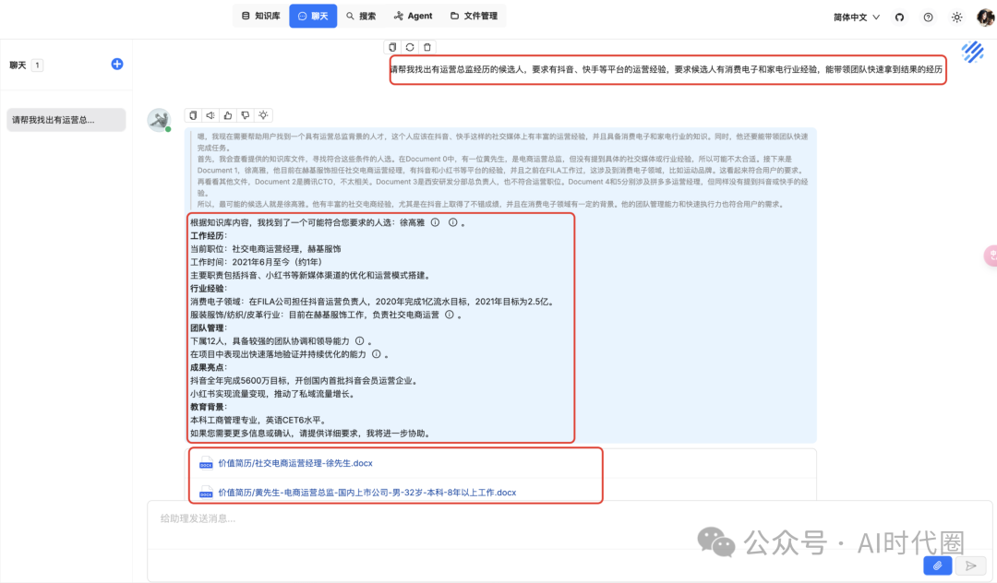Go to the 文件管理 file management tab
Viewport: 997px width, 583px height.
tap(474, 16)
